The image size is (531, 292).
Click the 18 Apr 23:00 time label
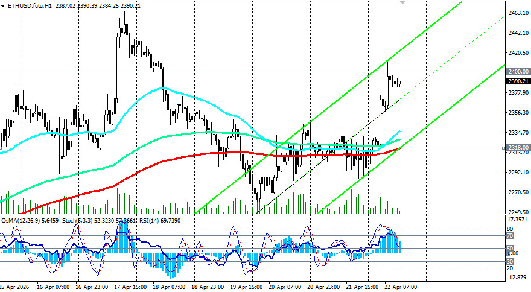tap(208, 287)
